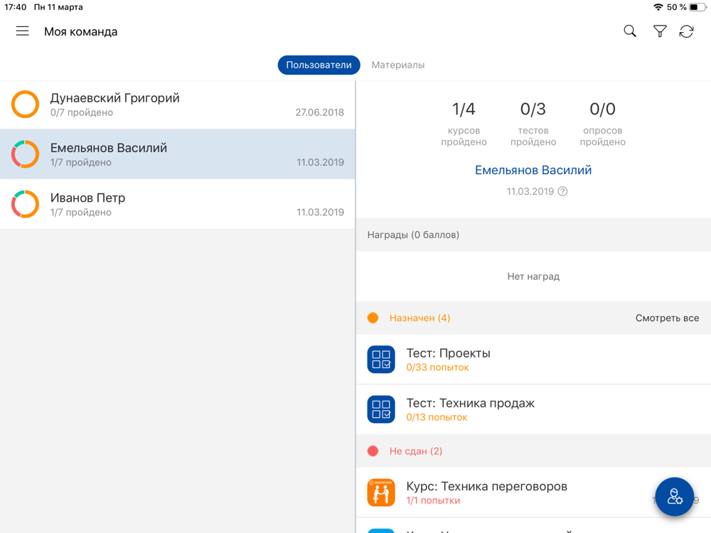Tap the 1/4 курсов пройдено counter

click(x=464, y=124)
